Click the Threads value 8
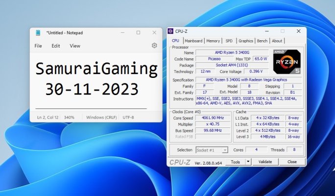The image size is (335, 196). 294,149
